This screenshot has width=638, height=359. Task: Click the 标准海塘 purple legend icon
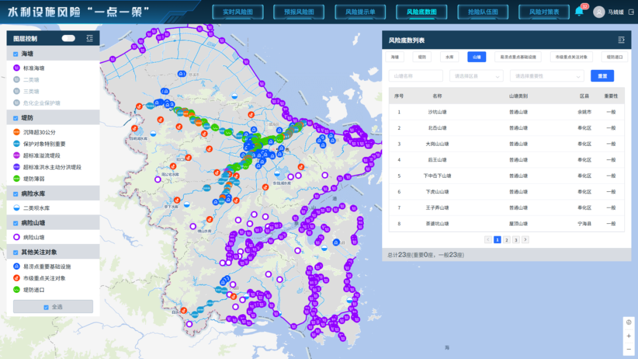point(17,68)
